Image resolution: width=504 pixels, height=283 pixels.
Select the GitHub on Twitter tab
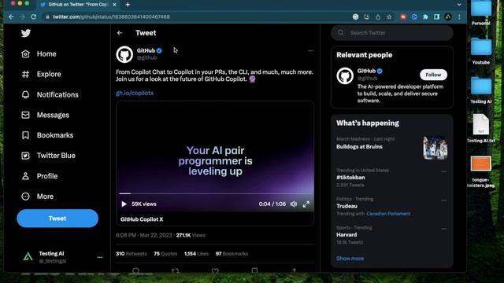pos(78,5)
